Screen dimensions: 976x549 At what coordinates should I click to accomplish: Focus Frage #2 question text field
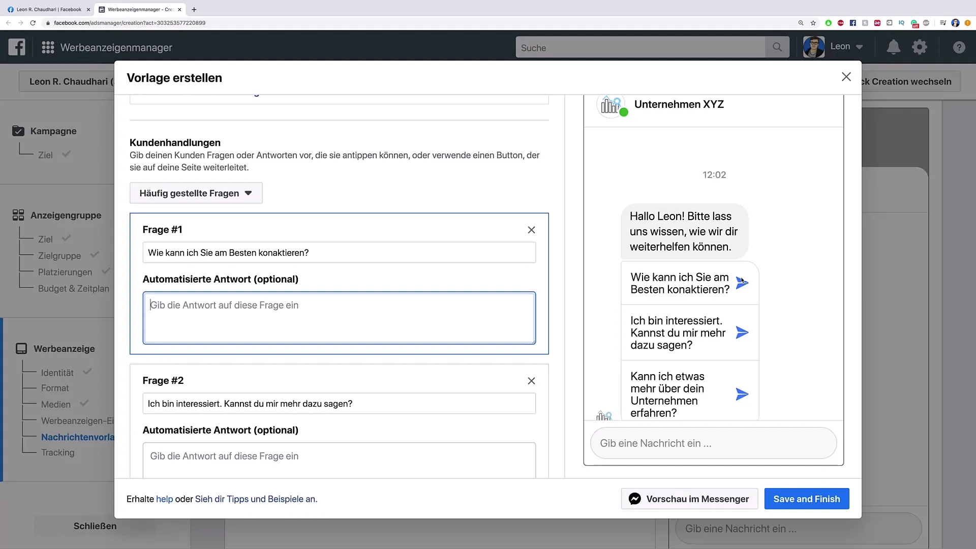[339, 404]
